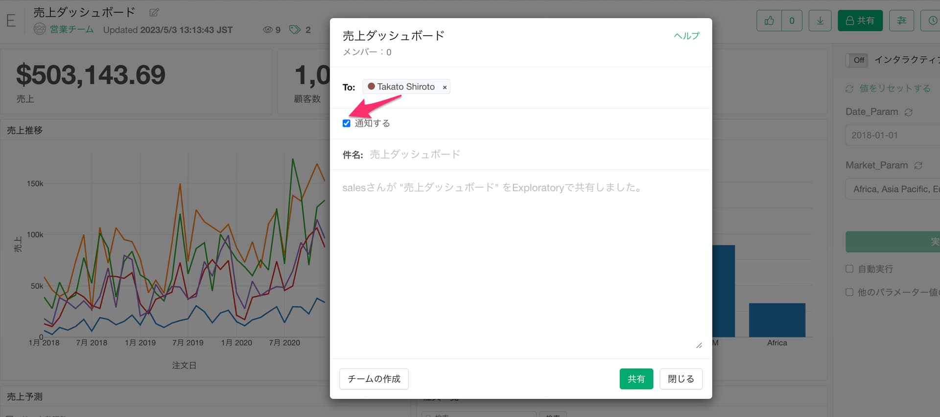Screen dimensions: 940x417
Task: Open the parameter settings sliders icon
Action: pos(901,21)
